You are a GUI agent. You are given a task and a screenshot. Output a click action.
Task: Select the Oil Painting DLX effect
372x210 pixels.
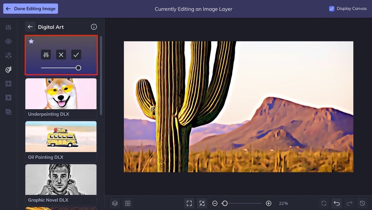tap(61, 141)
